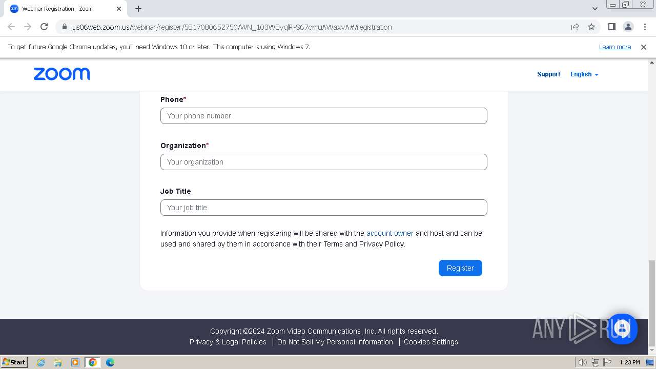This screenshot has height=369, width=656.
Task: Launch the media player taskbar icon
Action: [75, 362]
